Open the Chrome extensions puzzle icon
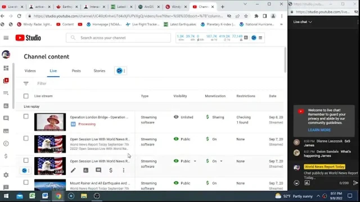The width and height of the screenshot is (360, 202). tap(256, 16)
